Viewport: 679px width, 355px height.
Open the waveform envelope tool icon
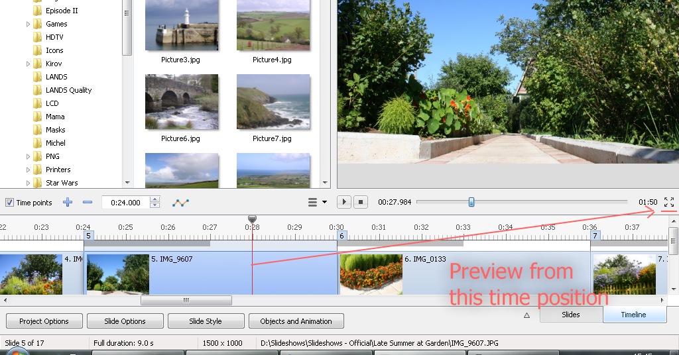pos(180,203)
